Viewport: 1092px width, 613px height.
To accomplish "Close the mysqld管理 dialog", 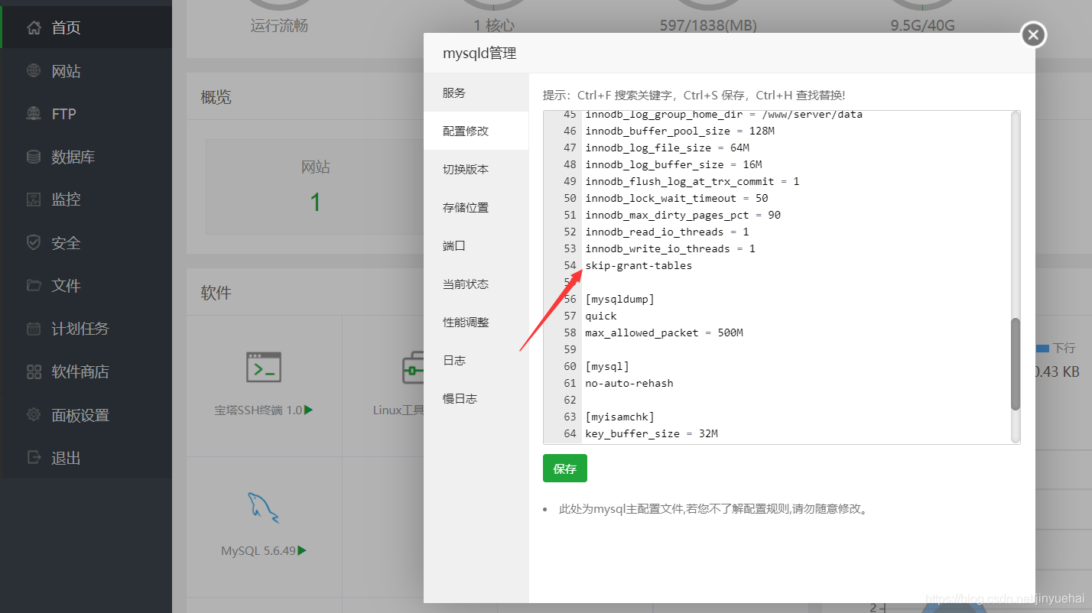I will coord(1033,34).
